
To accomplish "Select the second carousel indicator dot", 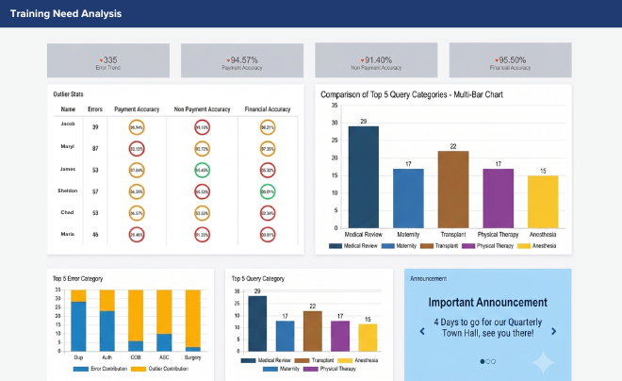I will [488, 361].
